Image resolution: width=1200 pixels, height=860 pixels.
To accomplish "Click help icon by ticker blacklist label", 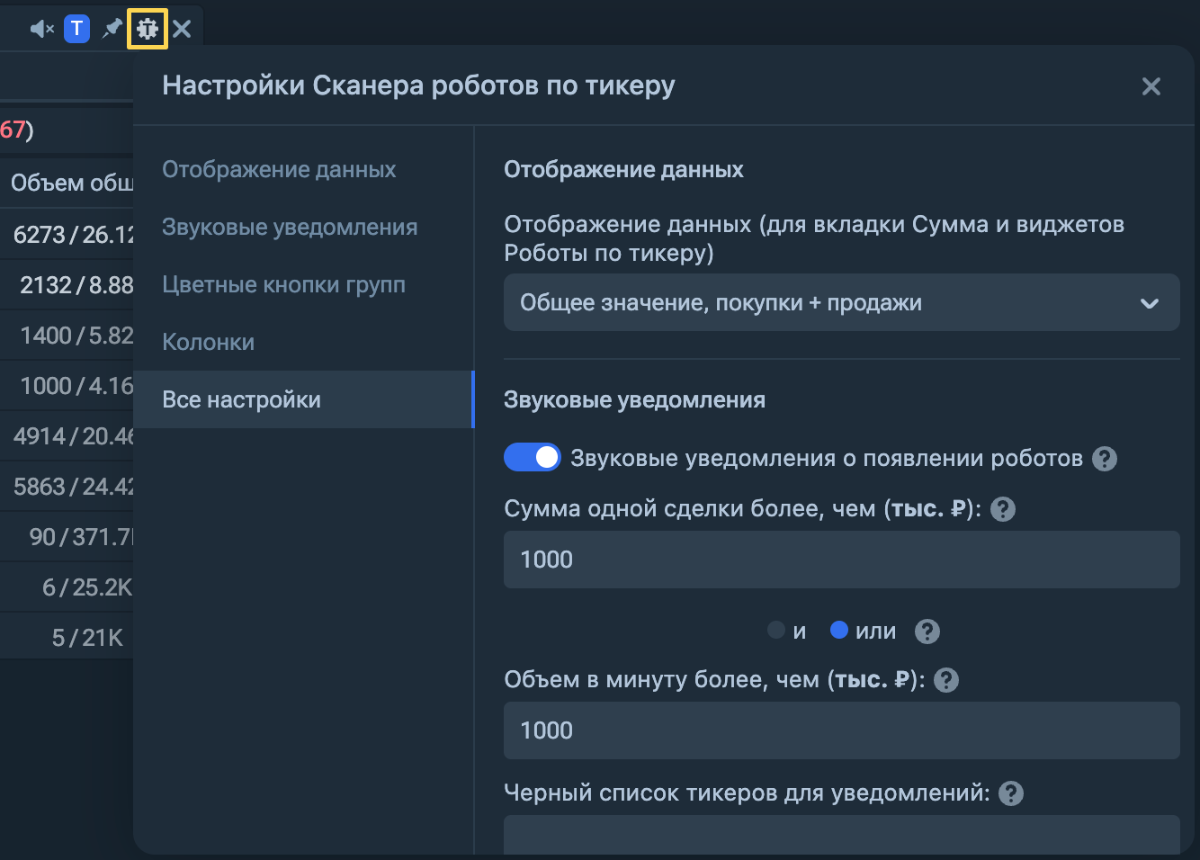I will 1011,793.
